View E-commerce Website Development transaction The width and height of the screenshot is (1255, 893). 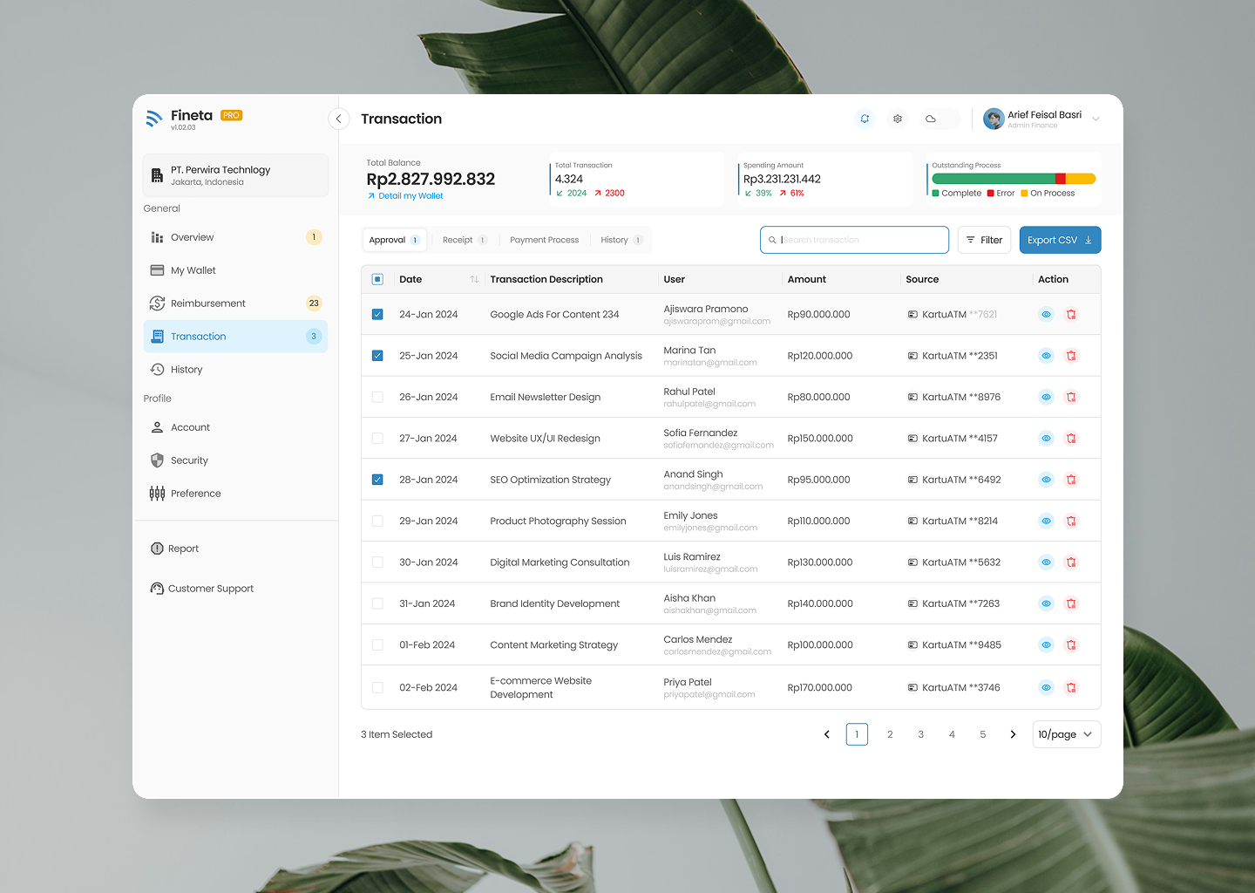tap(1046, 687)
